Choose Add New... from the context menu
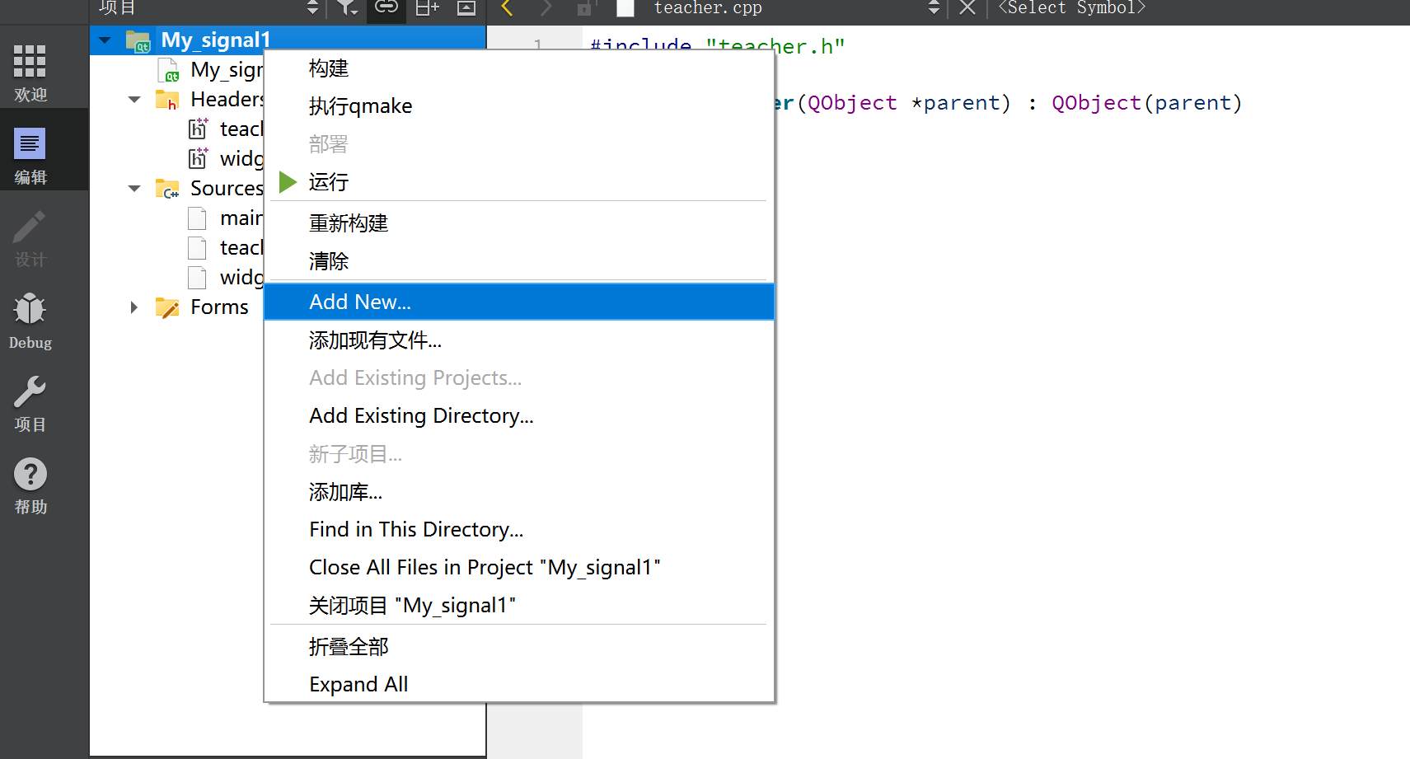The image size is (1410, 759). (x=518, y=302)
